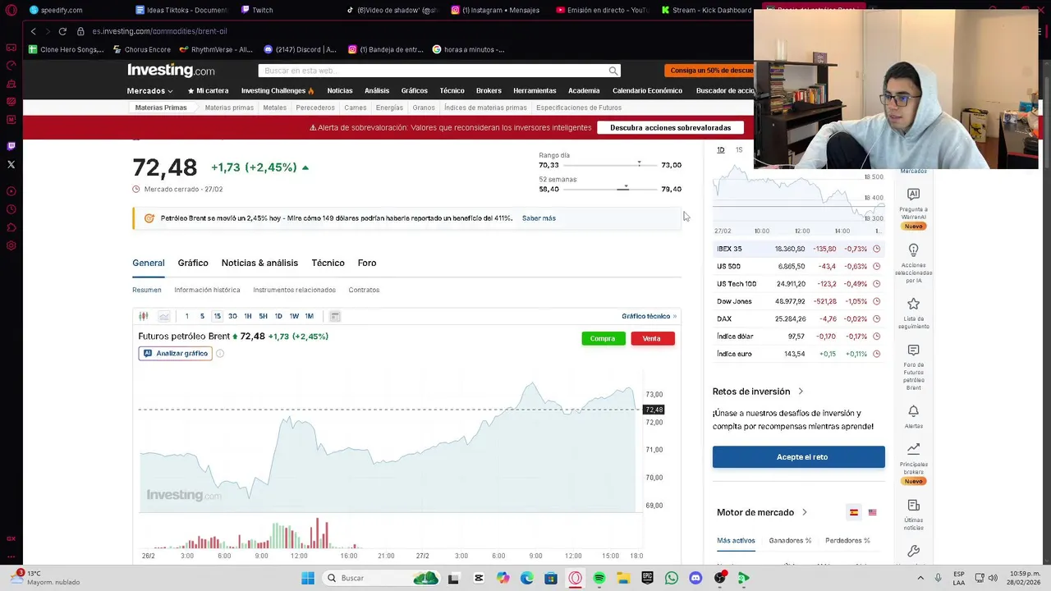The image size is (1051, 591).
Task: Click the browser address bar URL
Action: [160, 31]
